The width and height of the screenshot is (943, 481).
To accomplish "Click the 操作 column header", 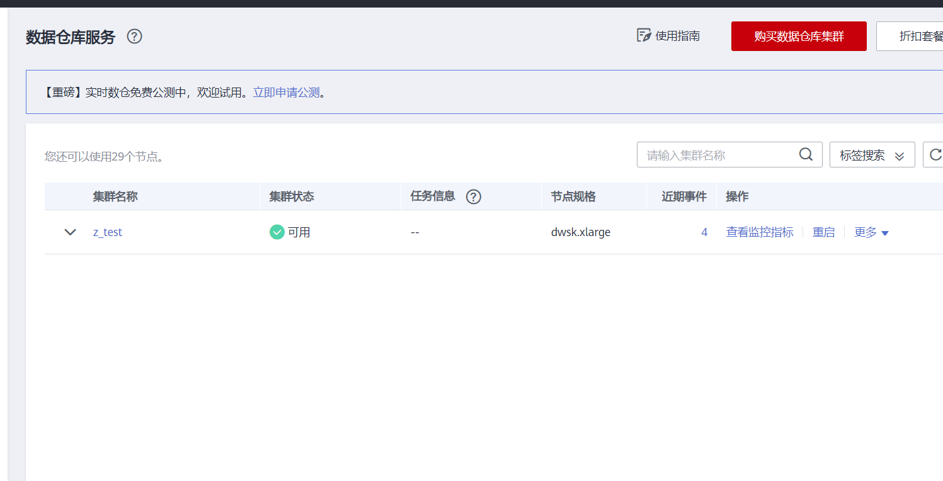I will [x=737, y=196].
